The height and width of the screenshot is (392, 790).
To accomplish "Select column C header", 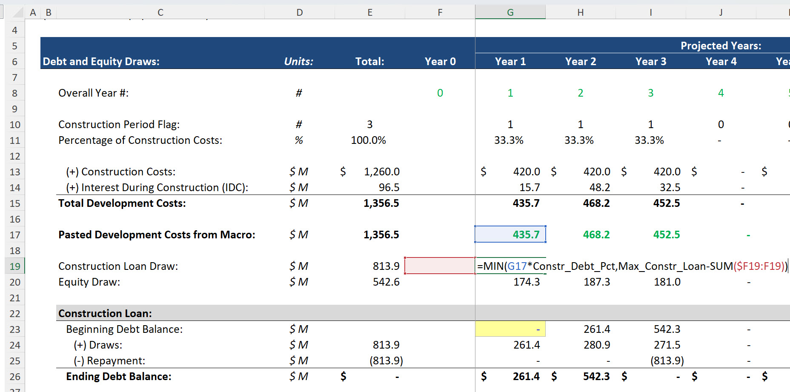I will tap(160, 12).
